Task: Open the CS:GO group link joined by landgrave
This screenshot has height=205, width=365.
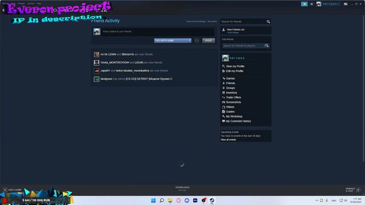Action: pos(149,79)
